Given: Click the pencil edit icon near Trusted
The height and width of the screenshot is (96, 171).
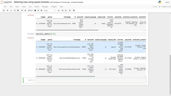Looking at the screenshot, I should click(160, 7).
